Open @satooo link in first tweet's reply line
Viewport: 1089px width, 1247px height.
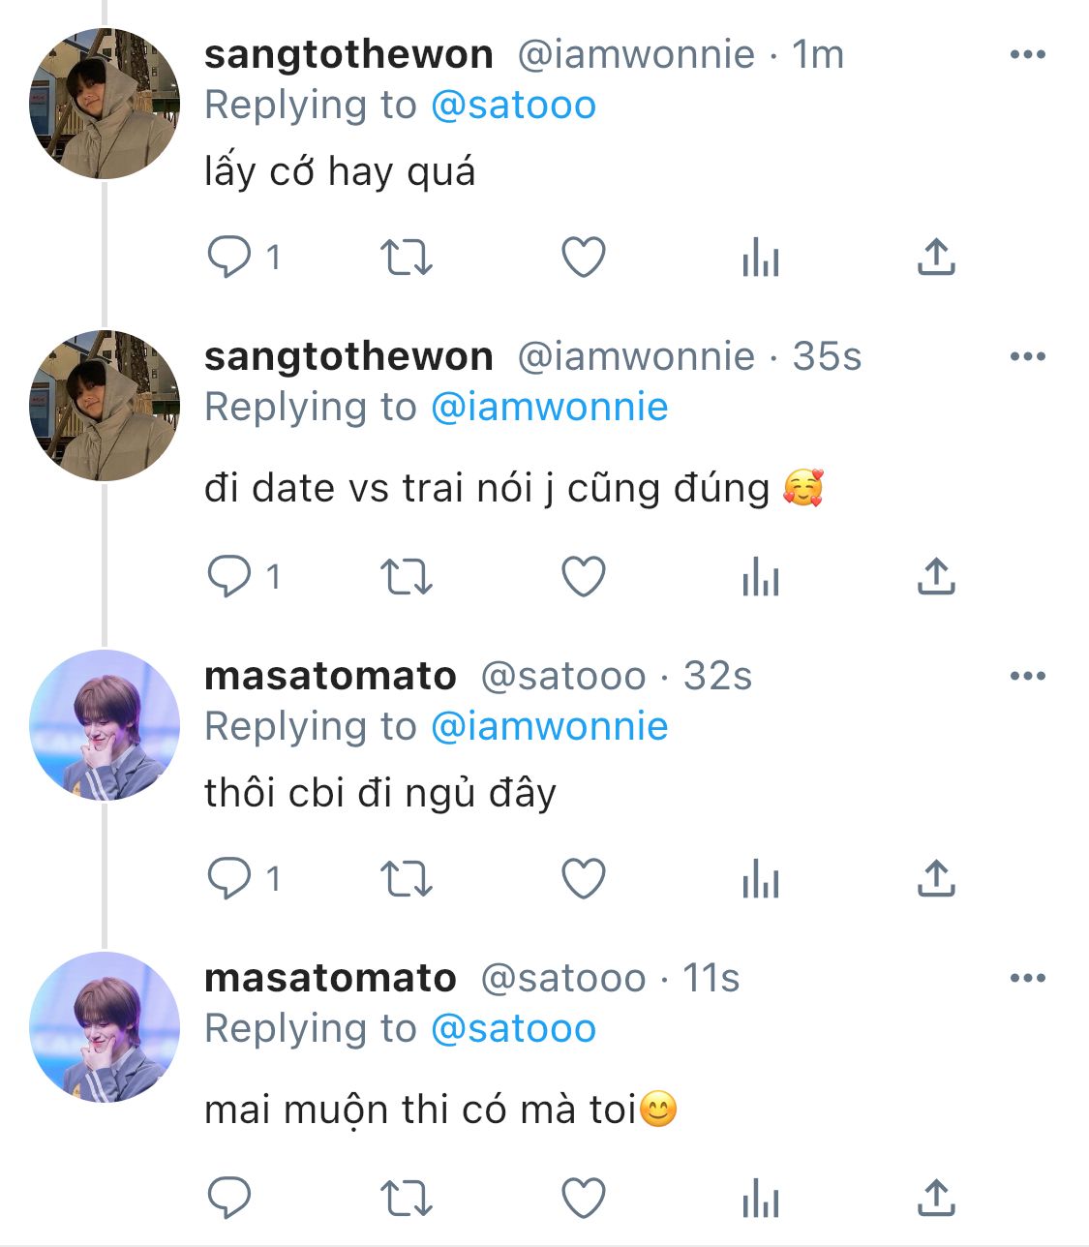pos(513,106)
